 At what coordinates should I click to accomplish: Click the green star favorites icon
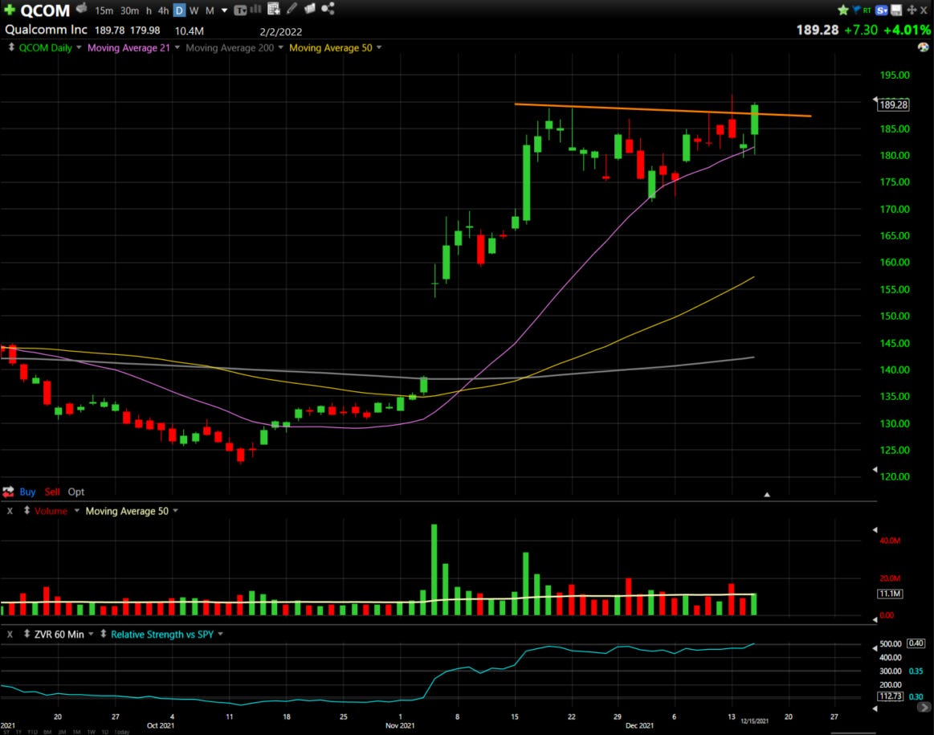[843, 10]
